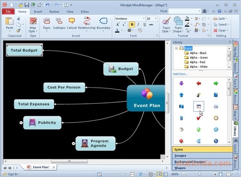Select the purple down arrow icon

(181, 83)
